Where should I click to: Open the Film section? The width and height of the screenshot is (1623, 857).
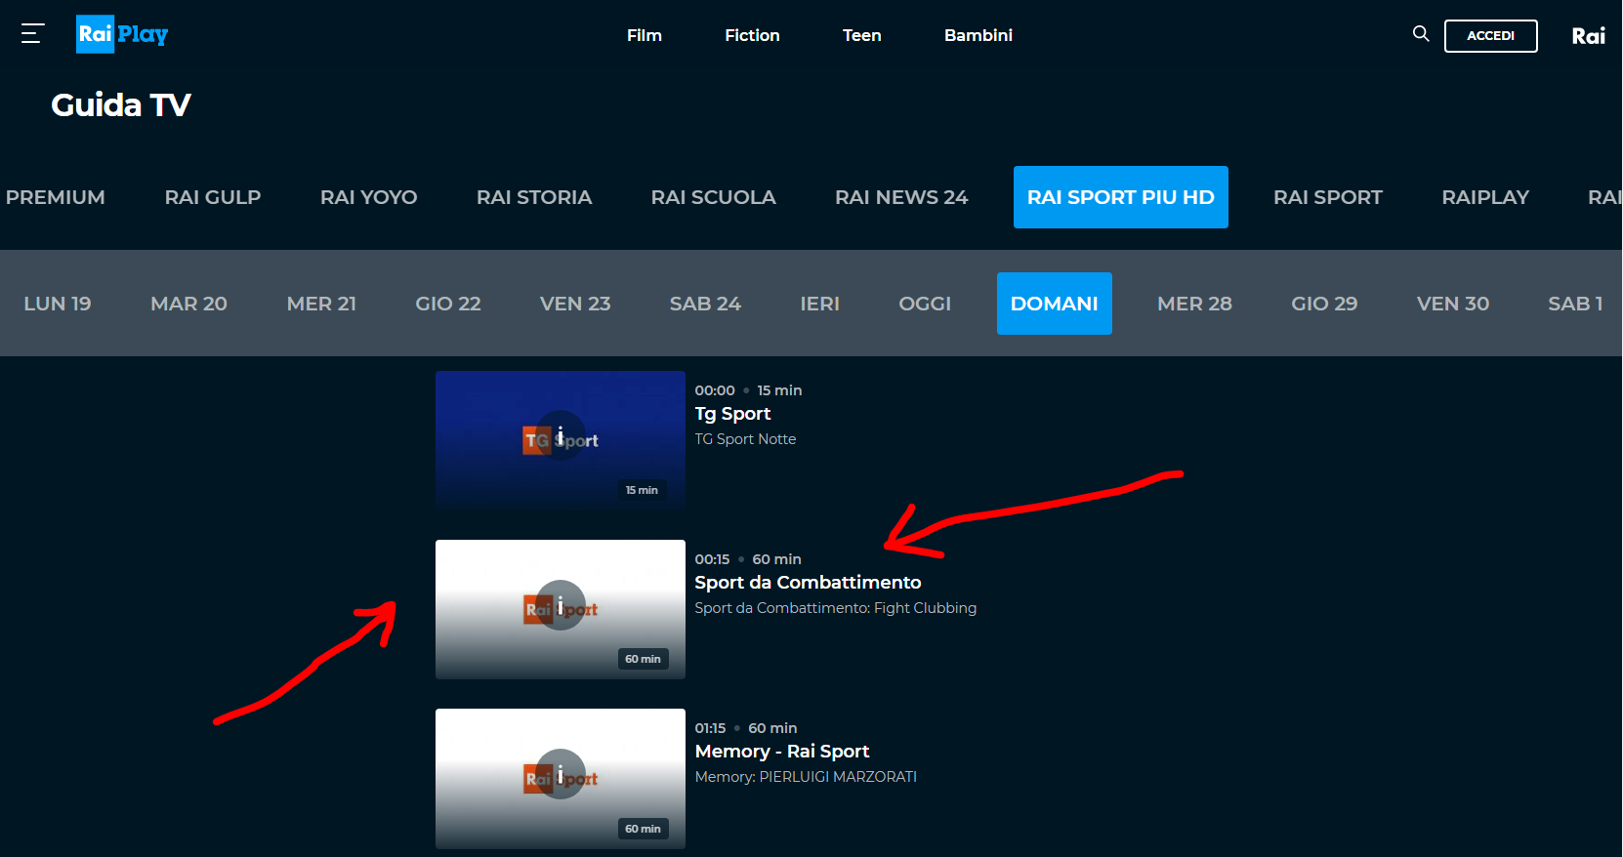644,35
